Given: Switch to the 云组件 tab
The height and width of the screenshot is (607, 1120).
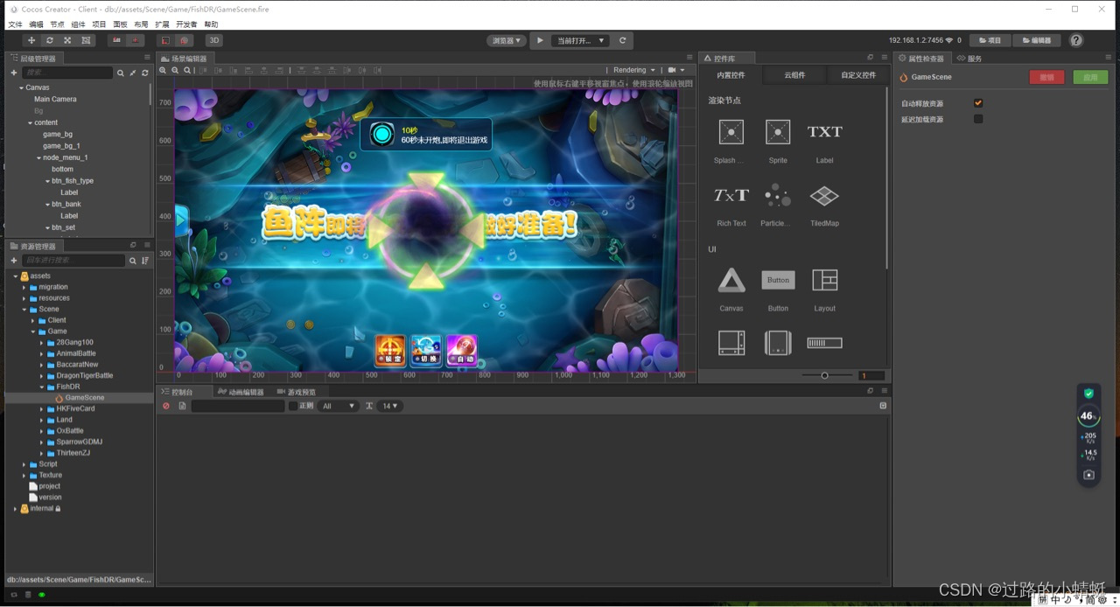Looking at the screenshot, I should (x=794, y=75).
